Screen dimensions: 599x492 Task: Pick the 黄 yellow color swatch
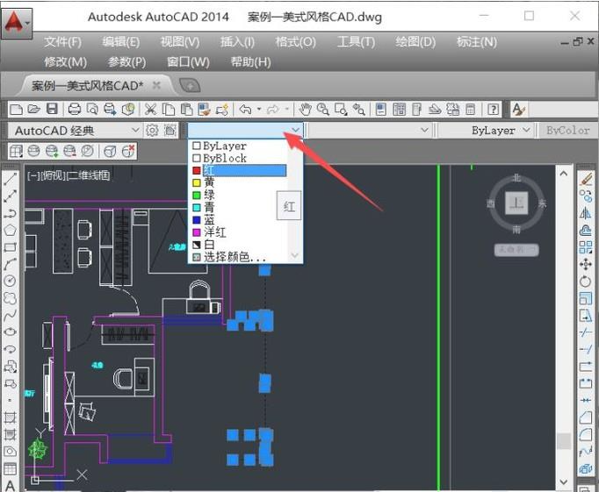coord(209,182)
